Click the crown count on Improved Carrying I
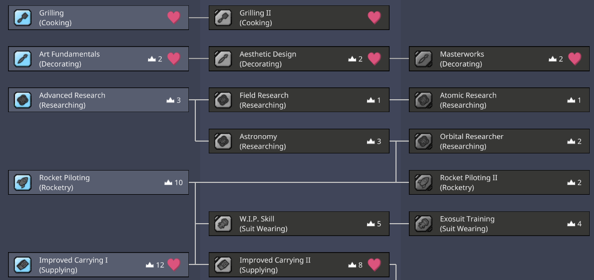This screenshot has height=280, width=594. tap(155, 265)
